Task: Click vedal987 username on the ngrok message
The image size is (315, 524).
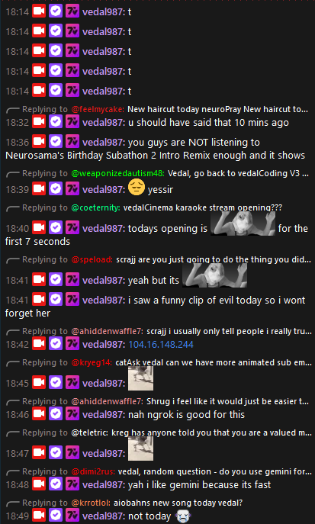Action: click(x=104, y=414)
